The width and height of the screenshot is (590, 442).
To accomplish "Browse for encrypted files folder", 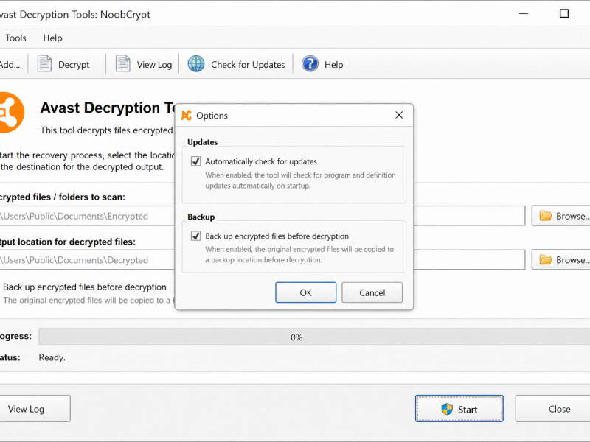I will point(561,216).
